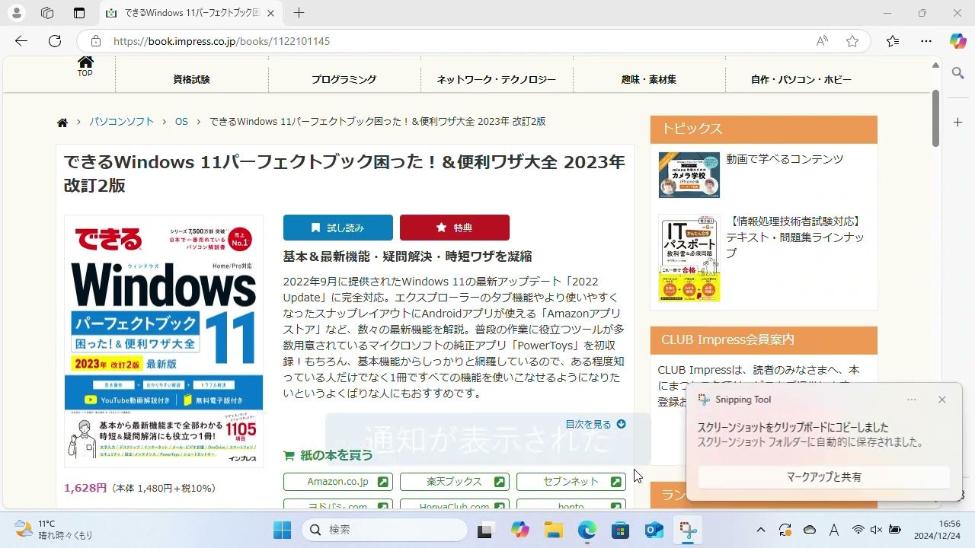Open the browser profile icon

(17, 13)
